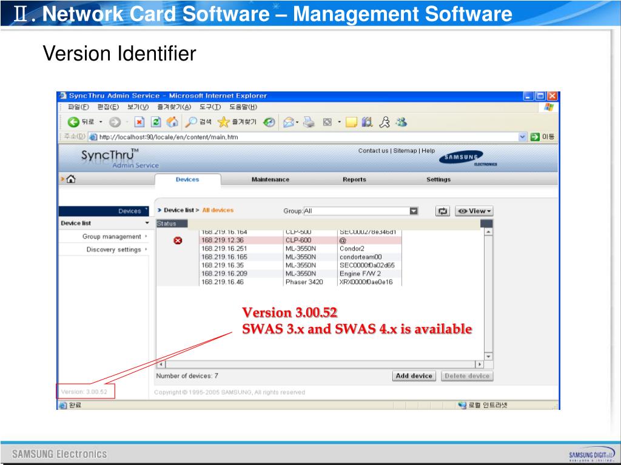This screenshot has width=621, height=465.
Task: Click the local intranet zone icon in the status bar
Action: [462, 405]
